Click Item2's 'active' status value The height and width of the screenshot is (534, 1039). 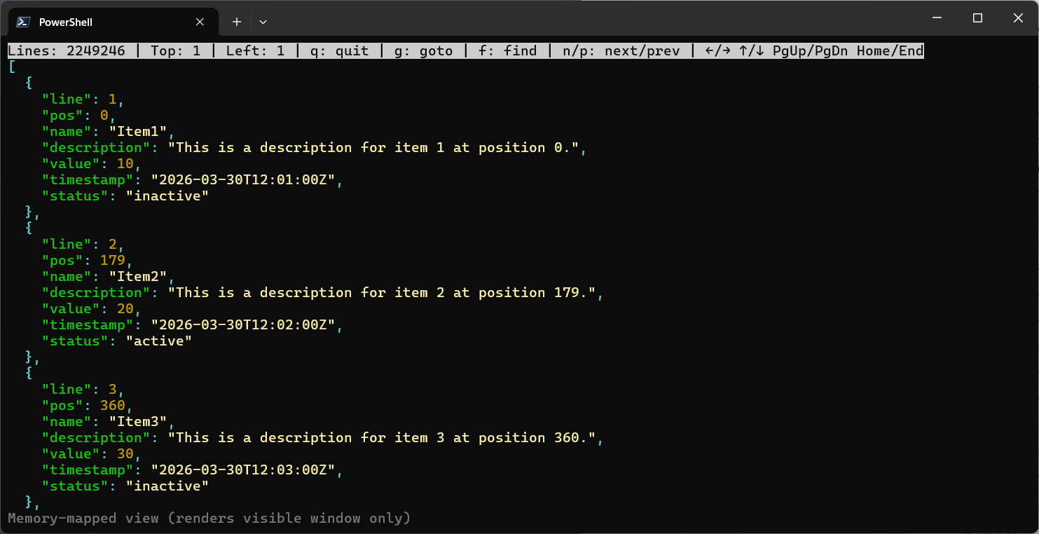pos(158,341)
